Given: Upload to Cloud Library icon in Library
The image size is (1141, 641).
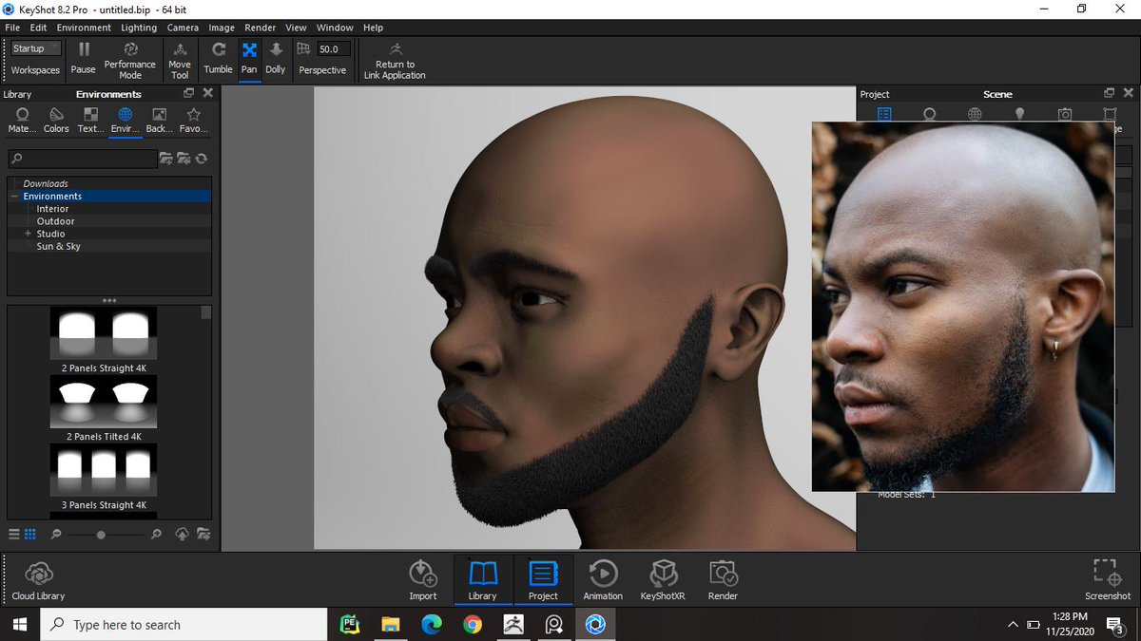Looking at the screenshot, I should click(x=184, y=535).
